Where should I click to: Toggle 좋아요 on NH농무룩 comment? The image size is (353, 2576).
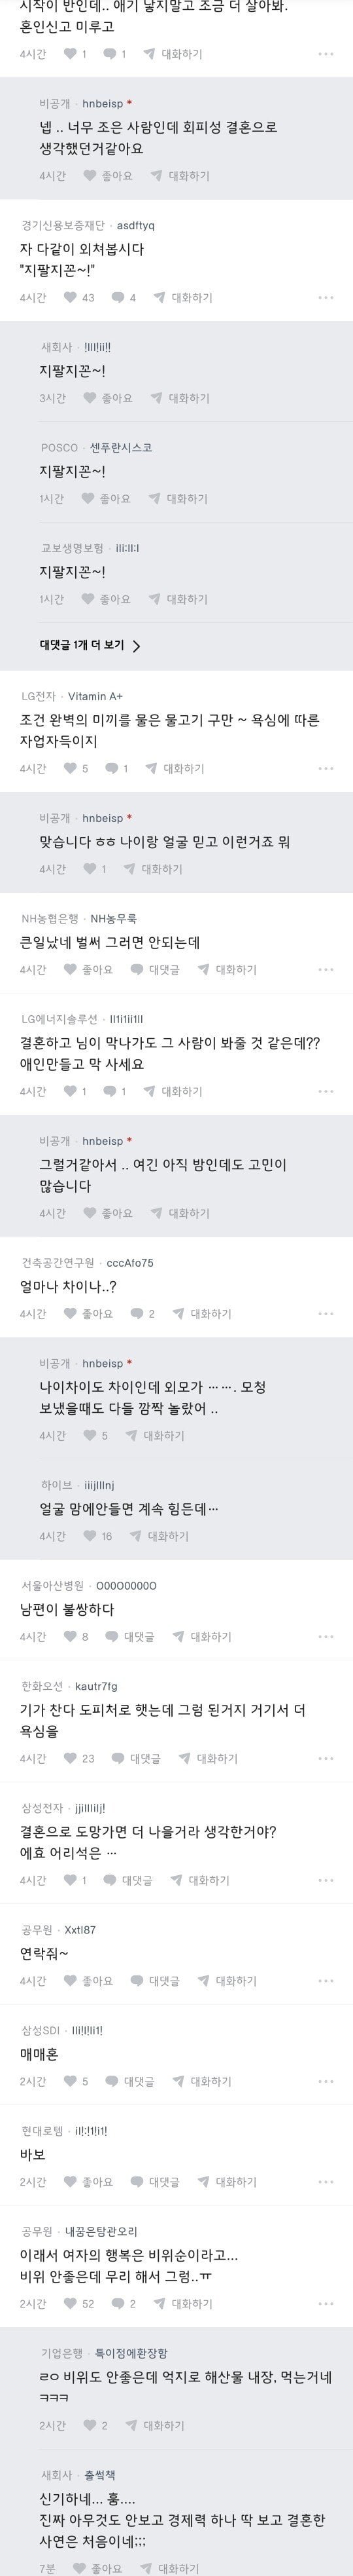pos(88,969)
